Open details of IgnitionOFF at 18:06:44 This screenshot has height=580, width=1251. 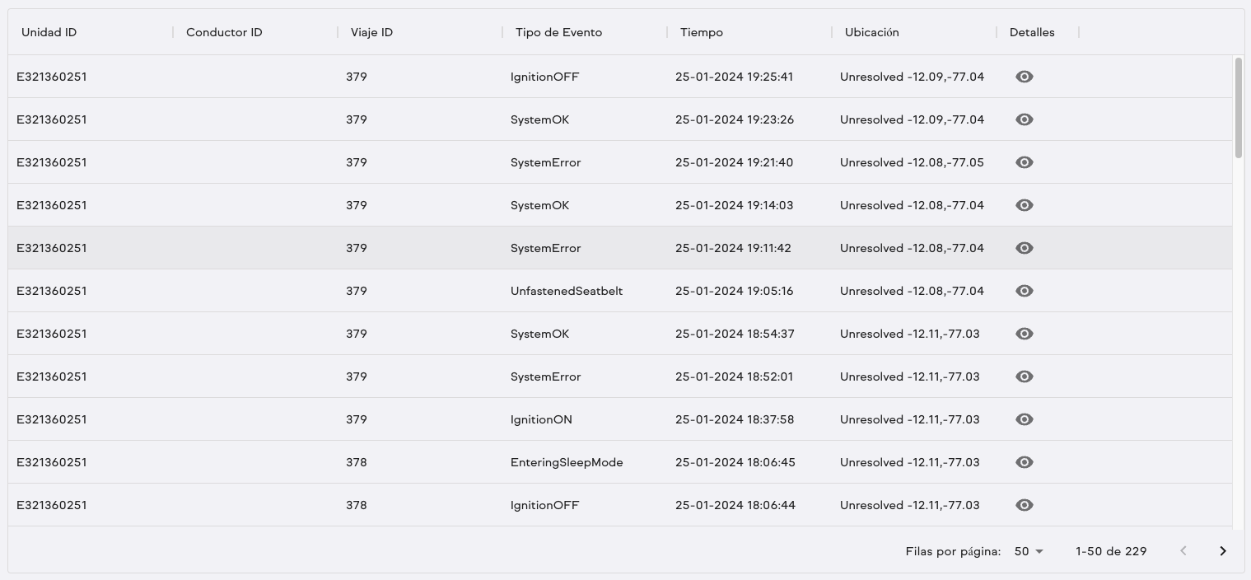click(x=1024, y=505)
